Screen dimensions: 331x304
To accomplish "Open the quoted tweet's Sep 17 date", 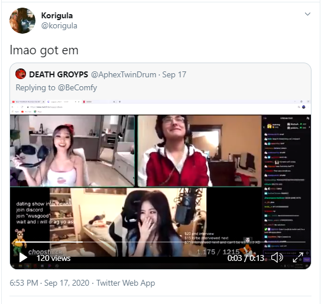I will pyautogui.click(x=174, y=74).
